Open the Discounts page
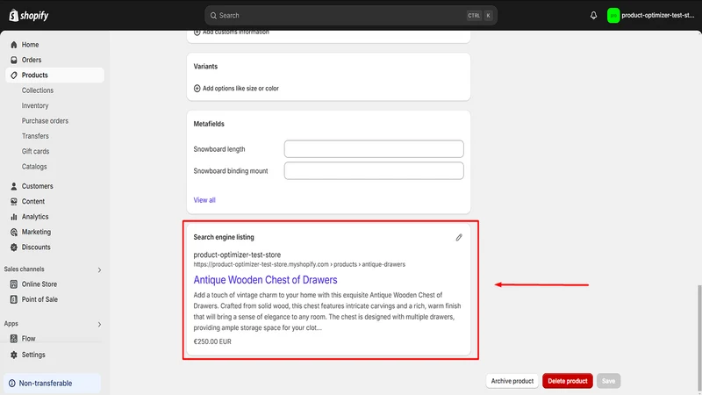This screenshot has width=702, height=395. click(36, 248)
